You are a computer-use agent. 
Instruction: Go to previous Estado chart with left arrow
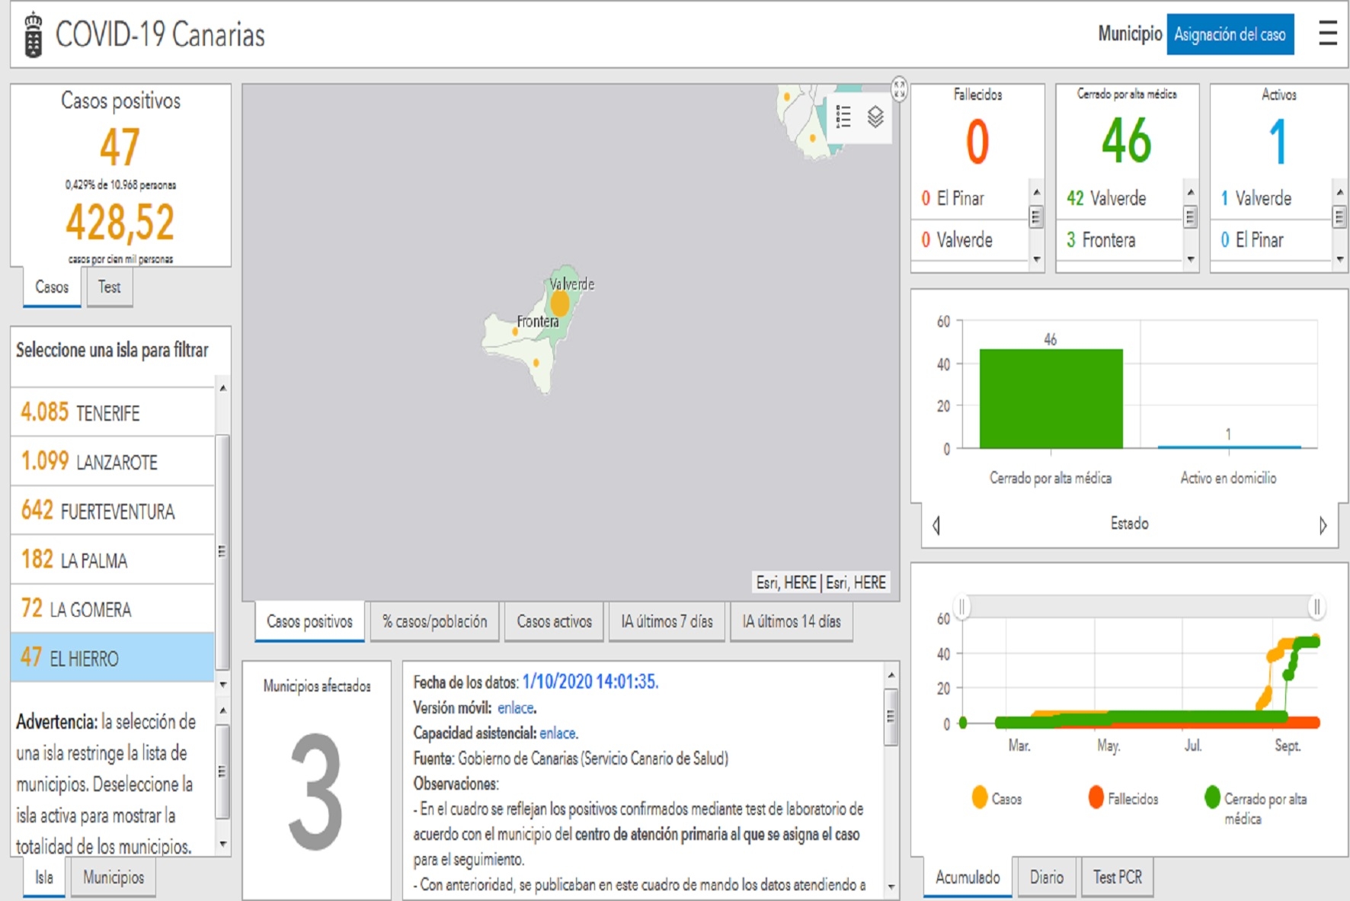936,525
